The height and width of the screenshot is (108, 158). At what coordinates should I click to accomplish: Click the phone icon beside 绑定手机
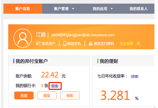(x=65, y=43)
